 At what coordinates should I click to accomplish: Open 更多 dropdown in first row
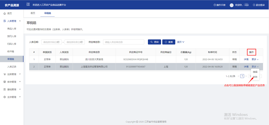pyautogui.click(x=255, y=59)
